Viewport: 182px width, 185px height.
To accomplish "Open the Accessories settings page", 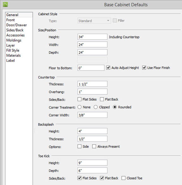I will pos(15,35).
